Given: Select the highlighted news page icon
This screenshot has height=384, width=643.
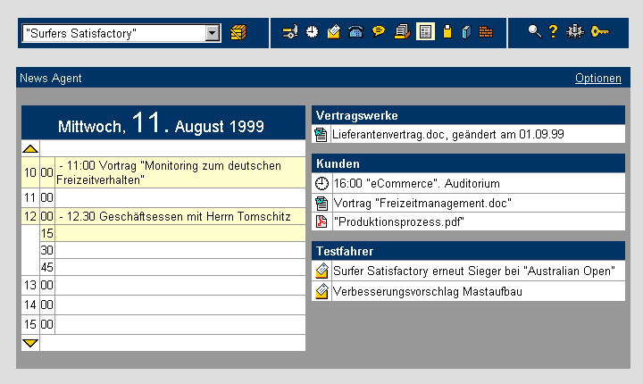Looking at the screenshot, I should click(425, 31).
